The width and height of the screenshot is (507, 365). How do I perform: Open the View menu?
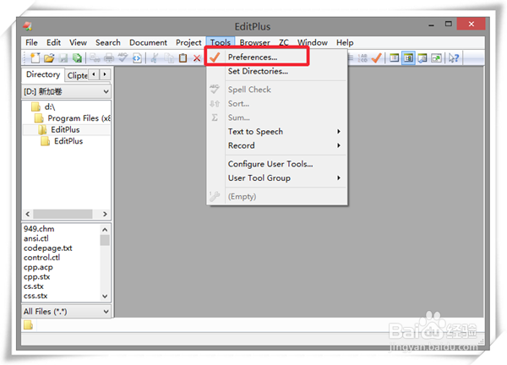tap(78, 43)
